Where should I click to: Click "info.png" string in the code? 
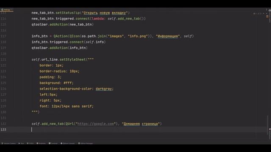138,36
